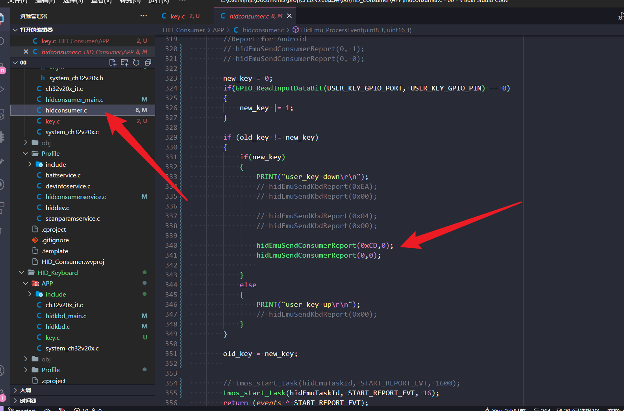Expand the 时间线 timeline section

click(x=15, y=401)
